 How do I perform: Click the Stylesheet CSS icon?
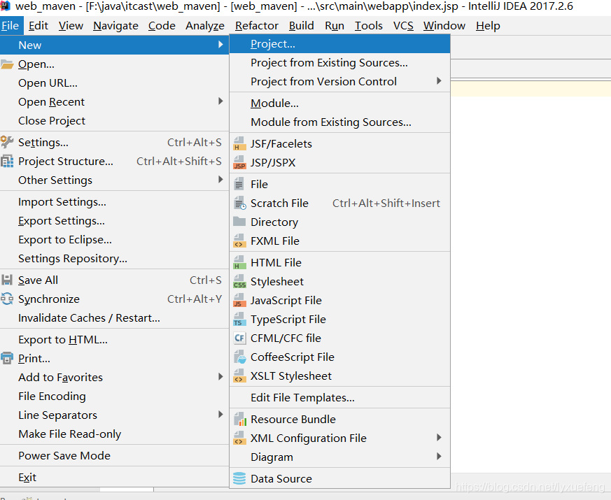(x=239, y=281)
